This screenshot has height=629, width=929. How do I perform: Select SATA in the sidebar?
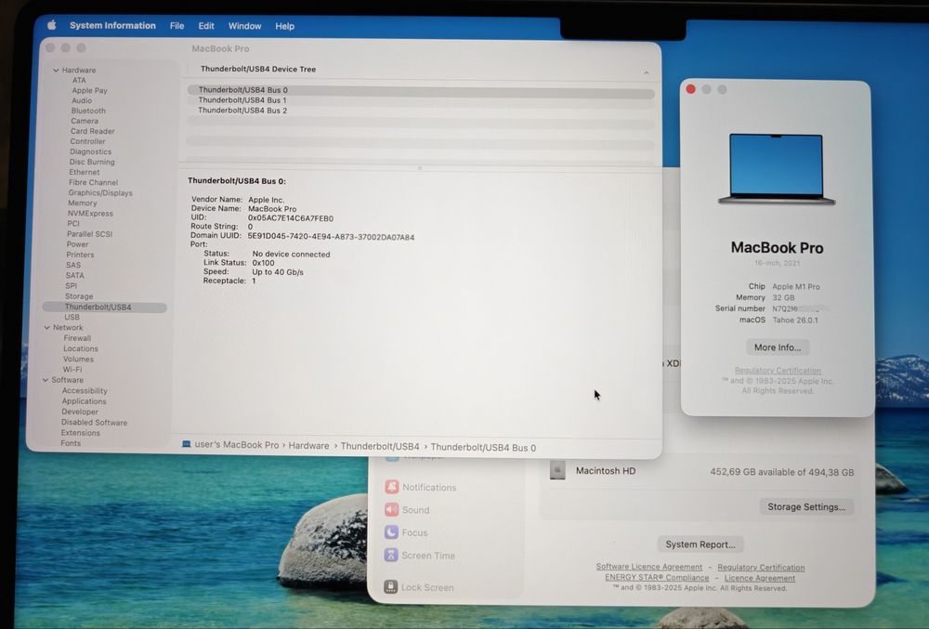pyautogui.click(x=74, y=275)
